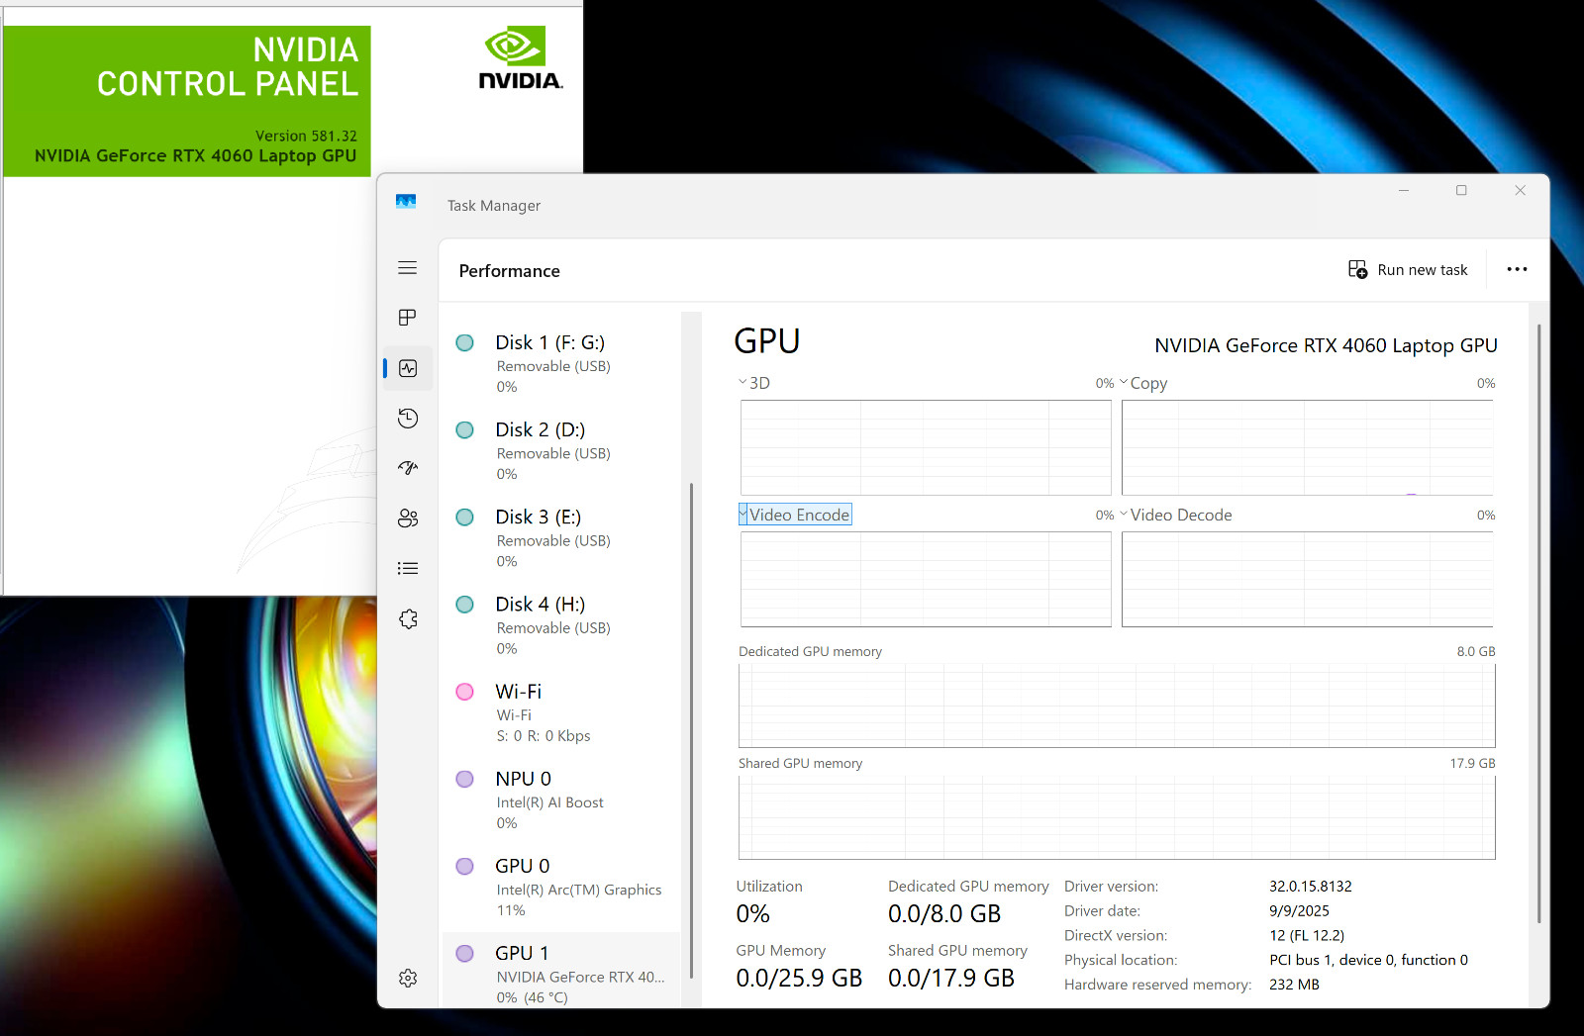Open the Users sidebar icon
The height and width of the screenshot is (1036, 1584).
[407, 518]
